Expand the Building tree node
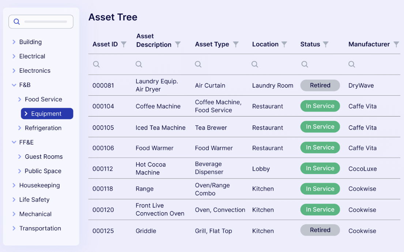 [14, 42]
